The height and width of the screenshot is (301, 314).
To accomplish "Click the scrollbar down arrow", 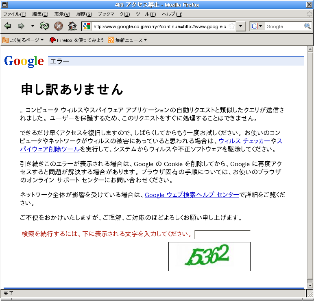I will [310, 285].
